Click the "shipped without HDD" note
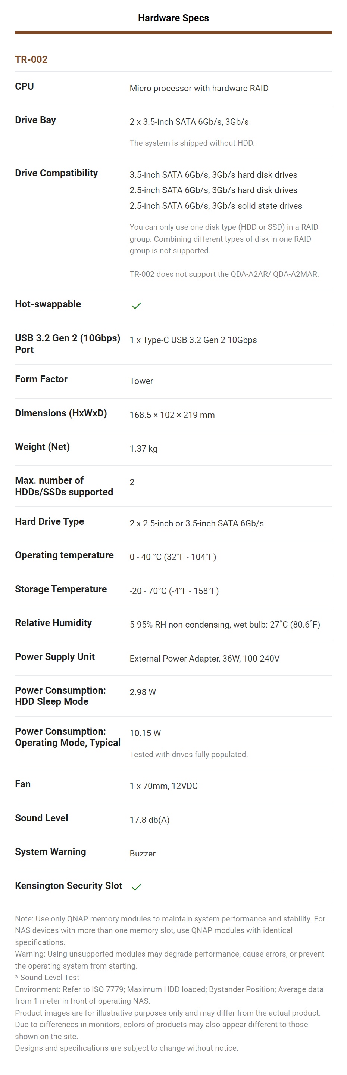347x1075 pixels. coord(192,143)
